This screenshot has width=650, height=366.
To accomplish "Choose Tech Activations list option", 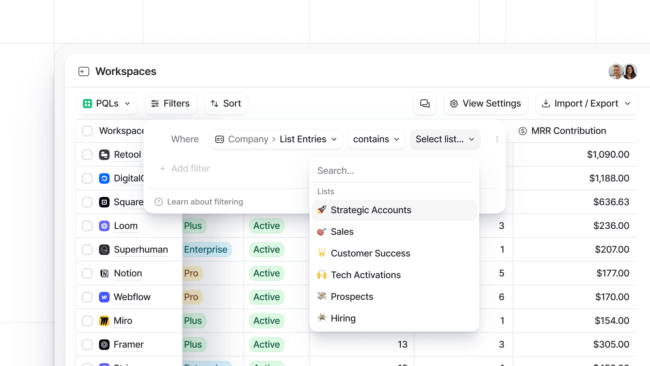I will pyautogui.click(x=366, y=275).
